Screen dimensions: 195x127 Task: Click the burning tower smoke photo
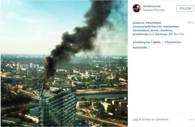point(64,63)
